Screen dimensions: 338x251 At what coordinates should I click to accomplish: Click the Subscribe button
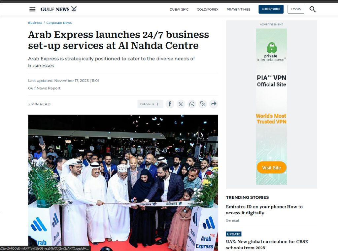[271, 9]
